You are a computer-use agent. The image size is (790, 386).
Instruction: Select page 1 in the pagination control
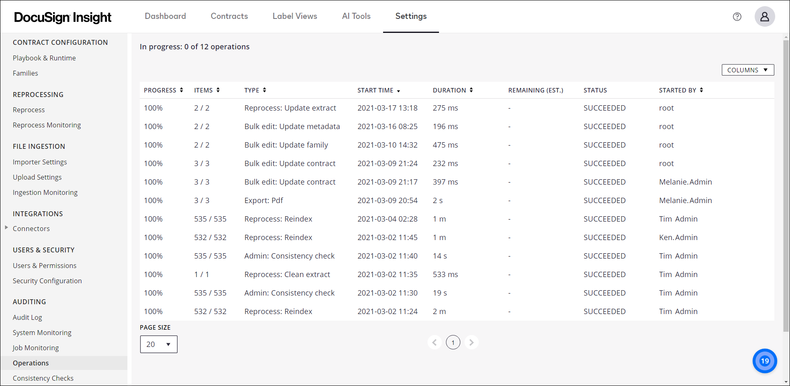pos(453,342)
